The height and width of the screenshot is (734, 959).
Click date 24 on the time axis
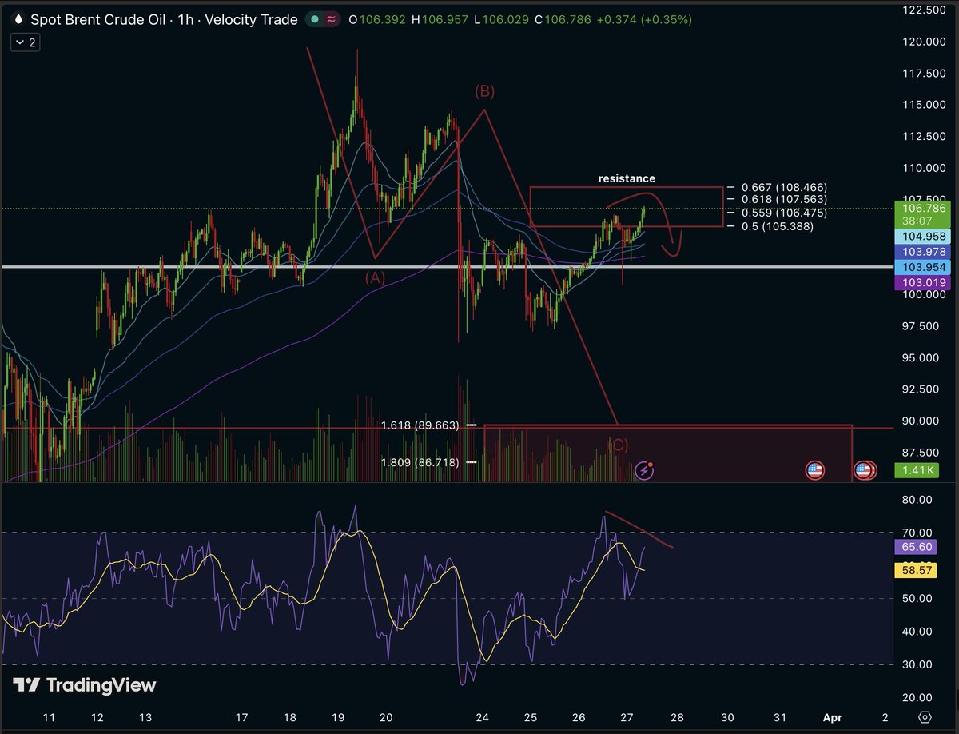pyautogui.click(x=482, y=717)
